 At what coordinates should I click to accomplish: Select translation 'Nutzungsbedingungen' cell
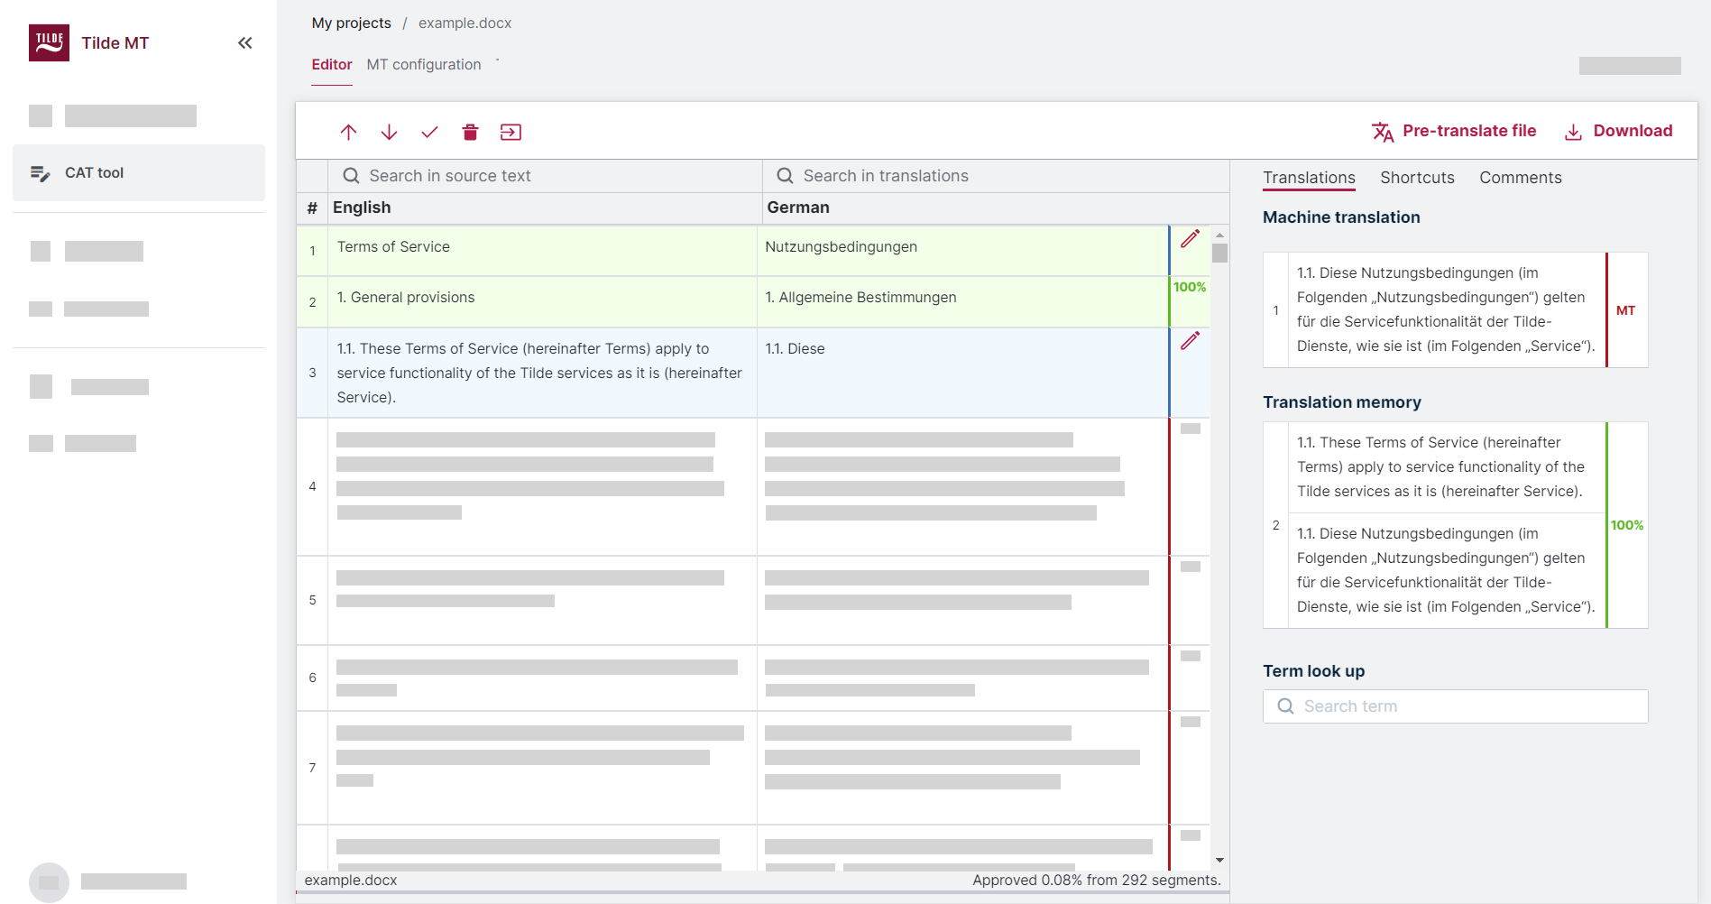tap(963, 250)
